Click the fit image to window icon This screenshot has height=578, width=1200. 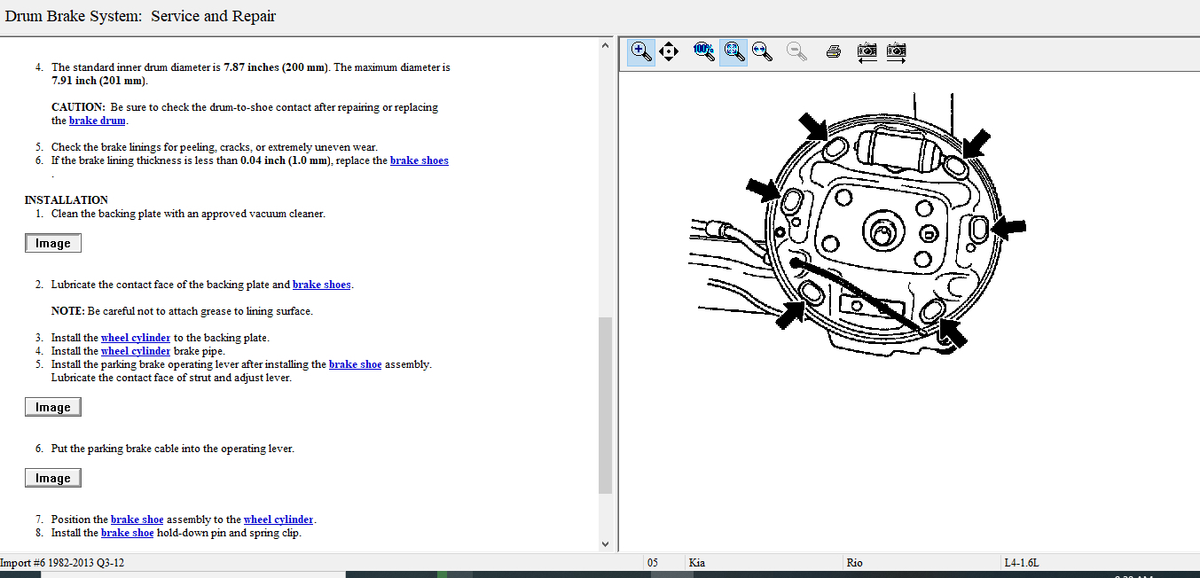click(733, 51)
